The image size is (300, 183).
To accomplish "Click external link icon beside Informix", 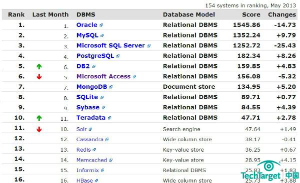I will (102, 171).
